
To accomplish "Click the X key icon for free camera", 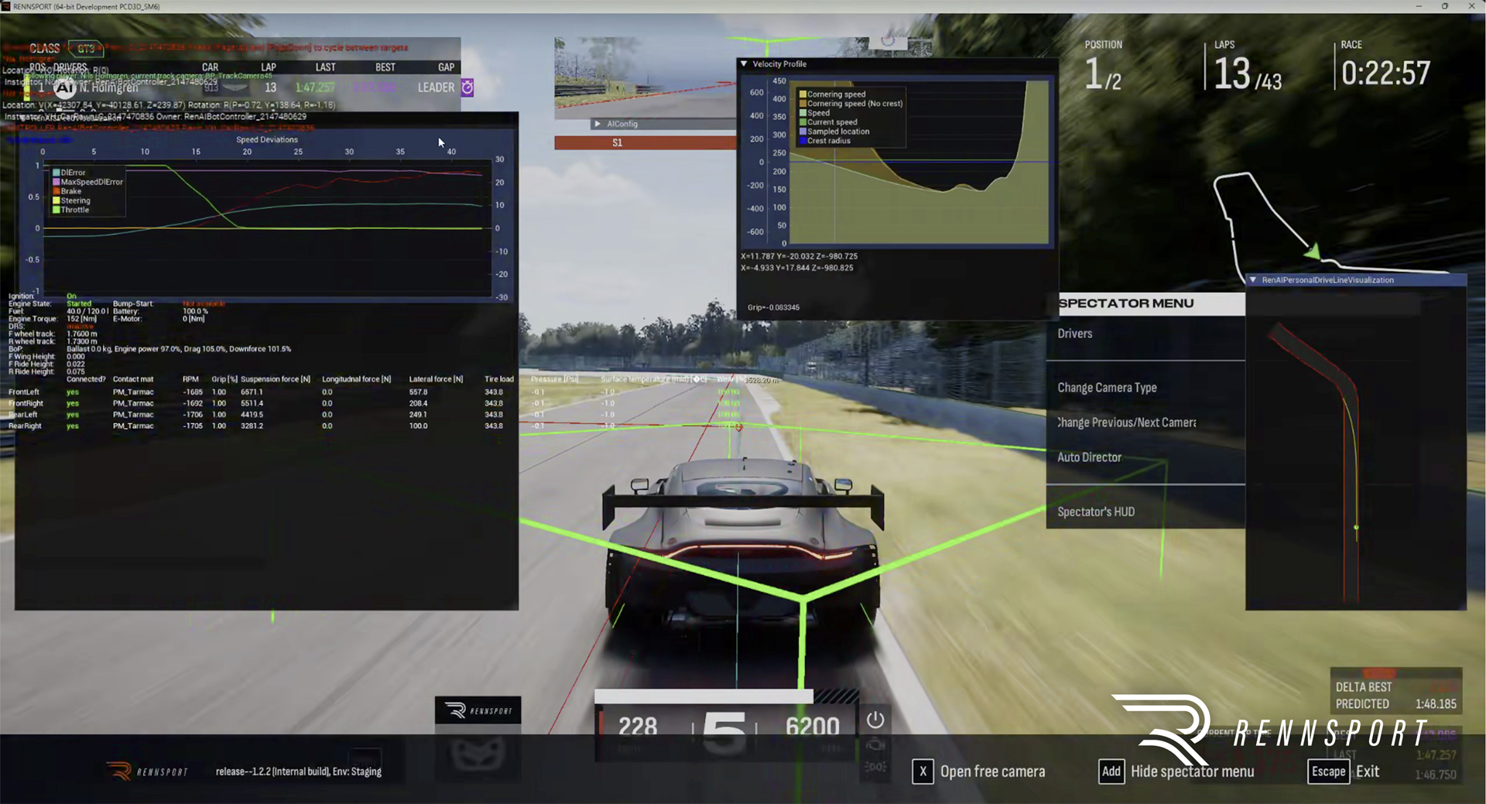I will click(923, 771).
